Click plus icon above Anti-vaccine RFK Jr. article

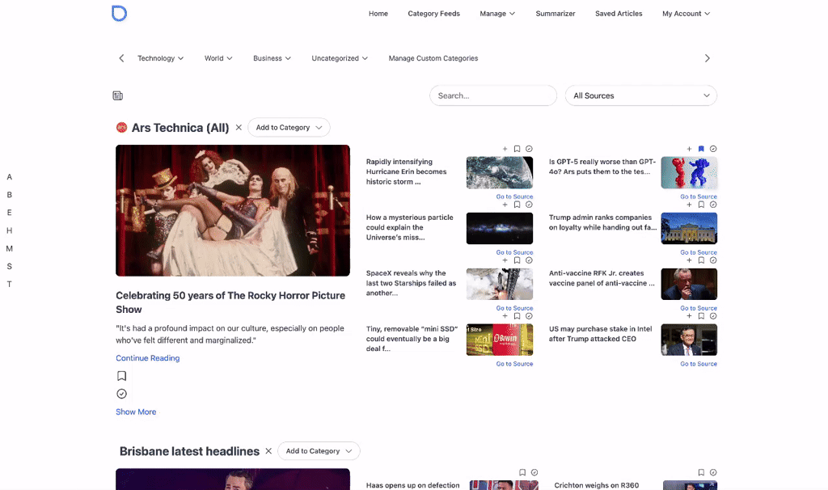689,260
